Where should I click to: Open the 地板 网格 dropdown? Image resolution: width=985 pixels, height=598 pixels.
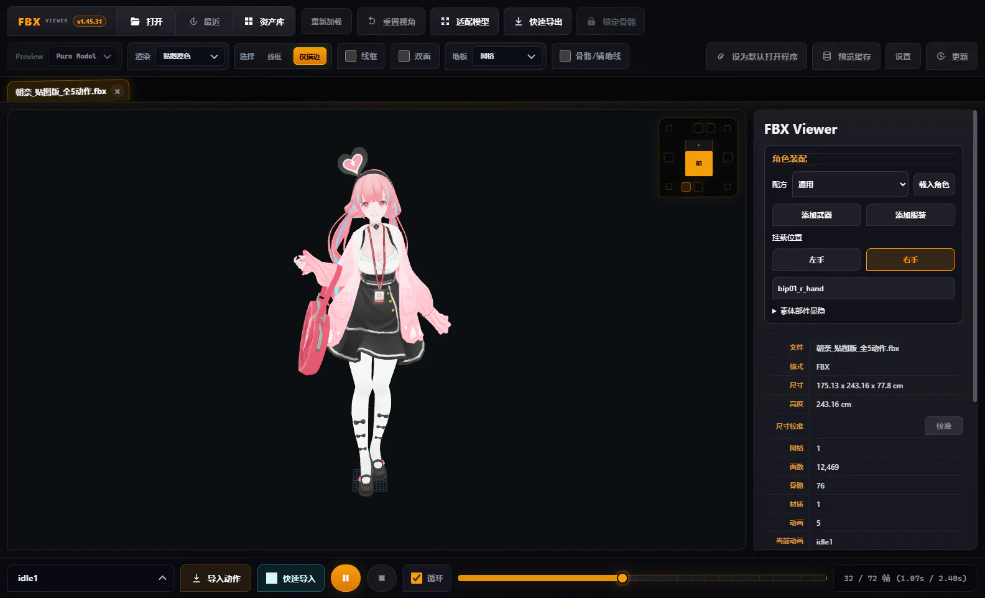click(x=507, y=56)
